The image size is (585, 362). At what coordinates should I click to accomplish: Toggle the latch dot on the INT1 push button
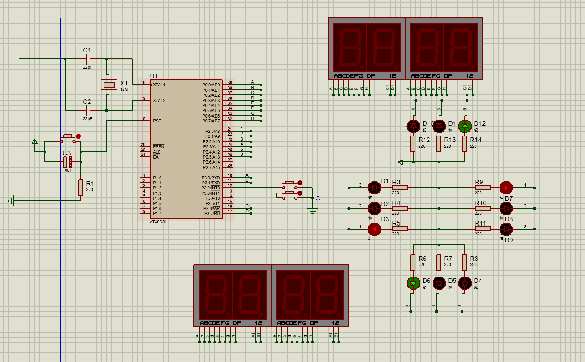click(300, 193)
